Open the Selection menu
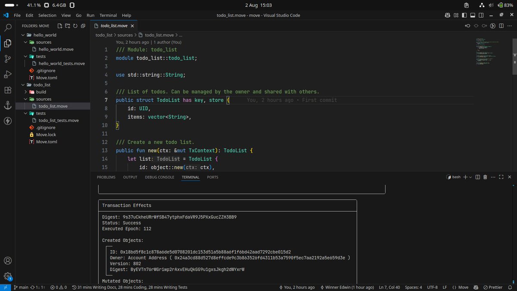The height and width of the screenshot is (291, 517). pyautogui.click(x=47, y=15)
